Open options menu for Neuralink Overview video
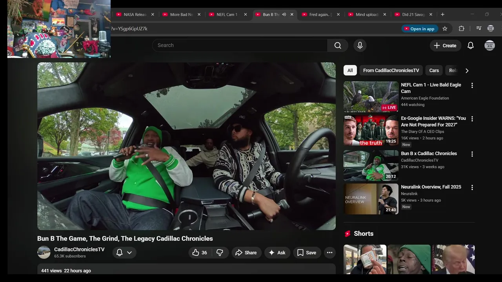 [x=472, y=188]
